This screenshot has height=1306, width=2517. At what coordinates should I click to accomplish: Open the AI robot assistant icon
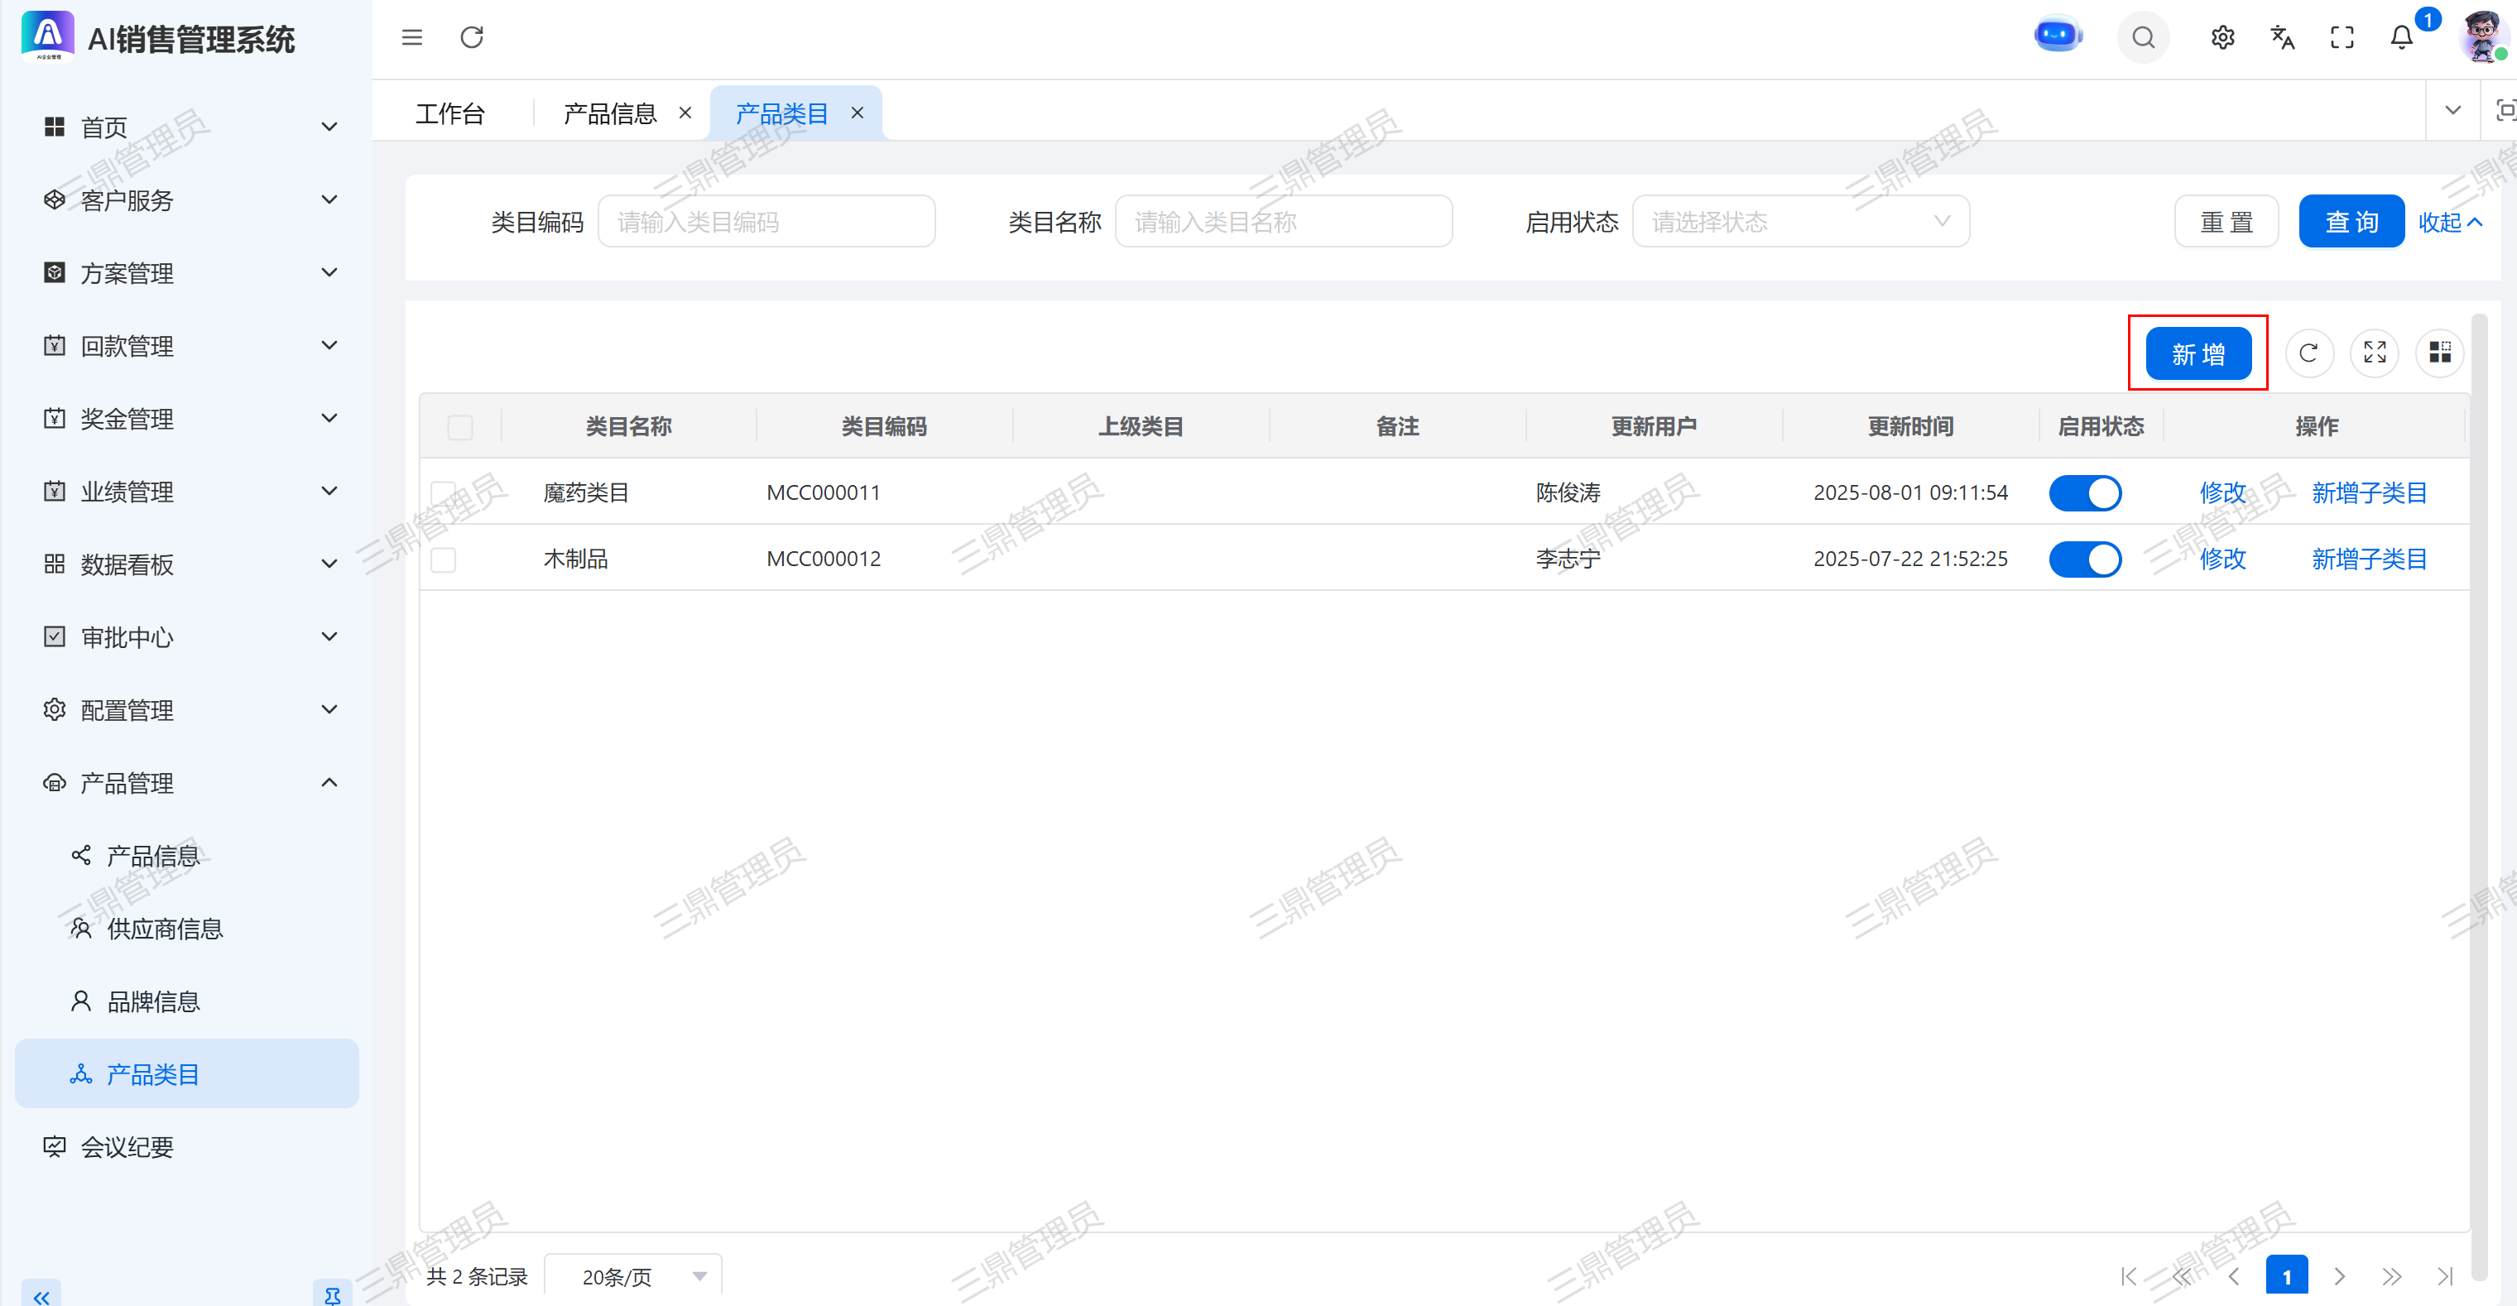pyautogui.click(x=2057, y=36)
